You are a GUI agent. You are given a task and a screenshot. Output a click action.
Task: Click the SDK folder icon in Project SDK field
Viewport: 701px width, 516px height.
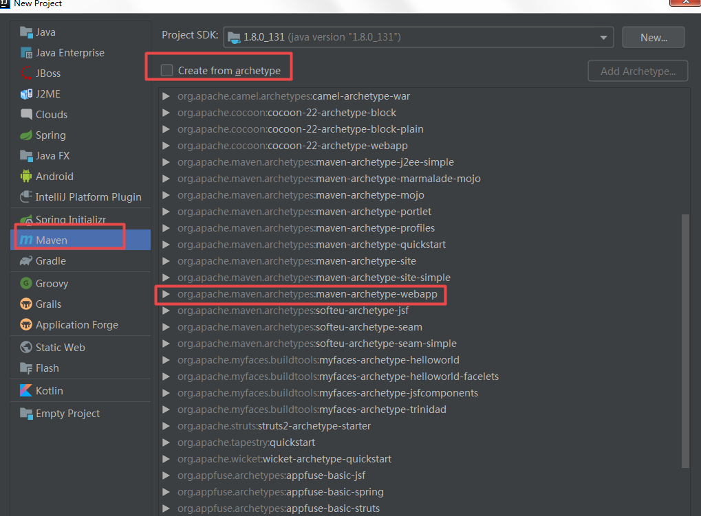(234, 38)
